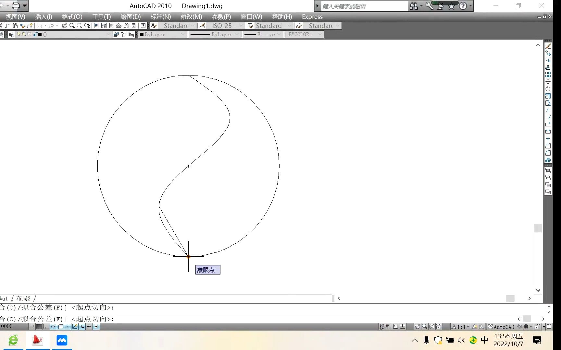The height and width of the screenshot is (350, 561).
Task: Toggle Grid display in status bar
Action: (39, 327)
